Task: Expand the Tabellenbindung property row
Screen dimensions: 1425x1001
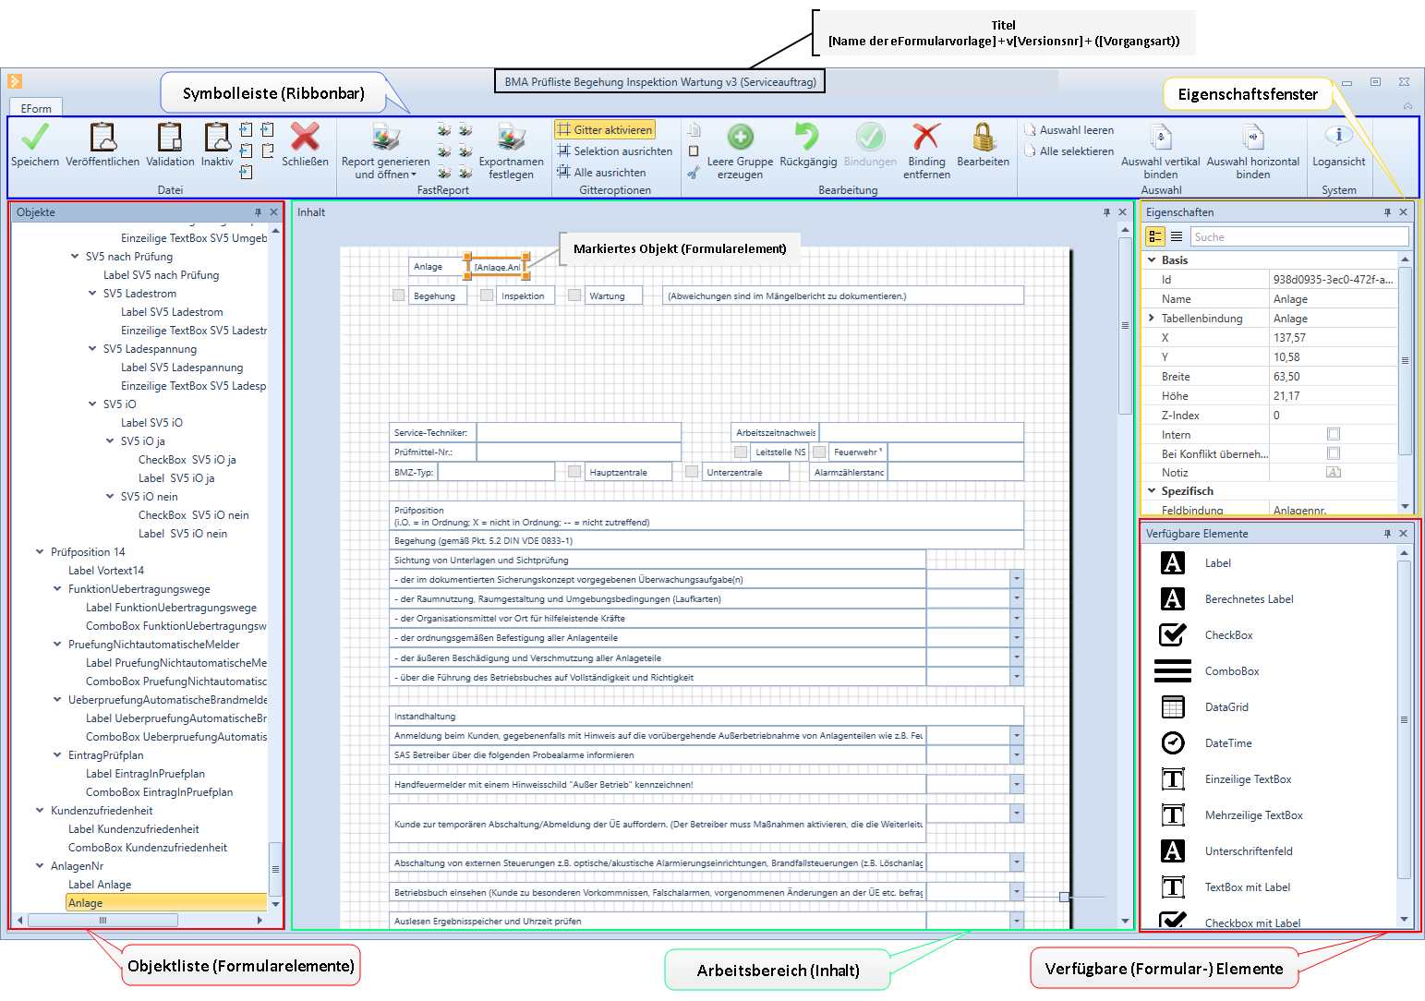Action: tap(1152, 319)
